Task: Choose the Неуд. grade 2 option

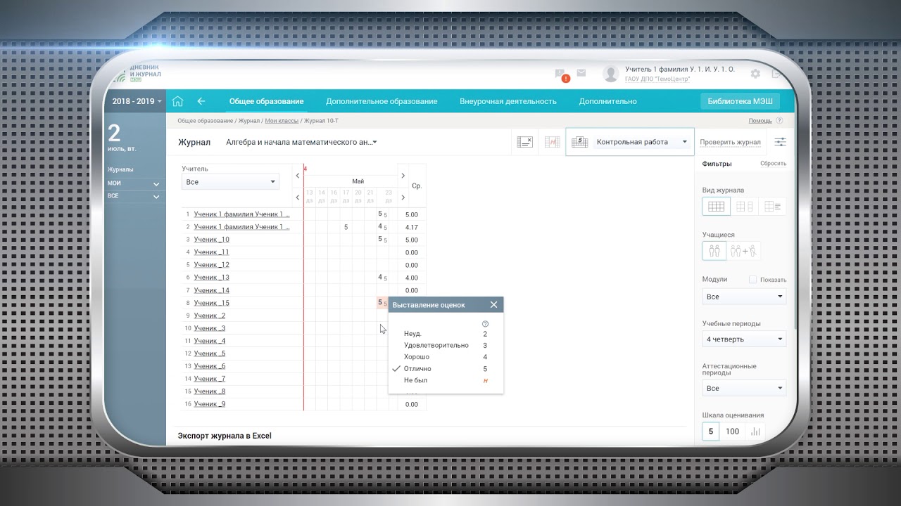Action: coord(446,334)
